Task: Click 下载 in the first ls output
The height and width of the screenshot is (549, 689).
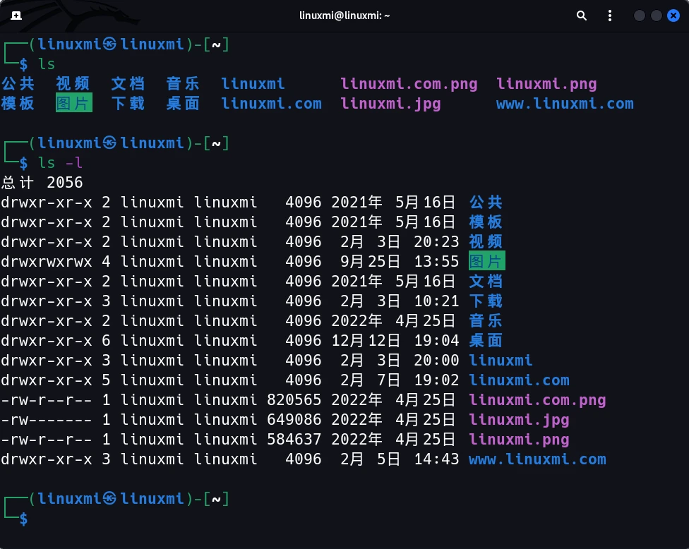Action: [128, 103]
